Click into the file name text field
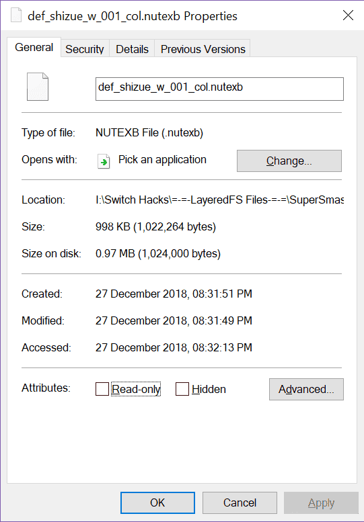 (x=219, y=89)
